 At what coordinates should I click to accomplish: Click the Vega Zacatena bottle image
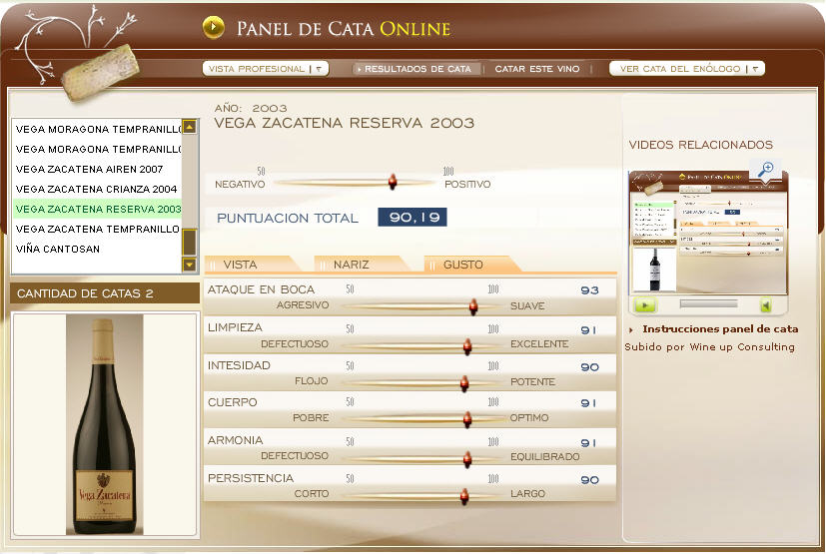tap(104, 424)
